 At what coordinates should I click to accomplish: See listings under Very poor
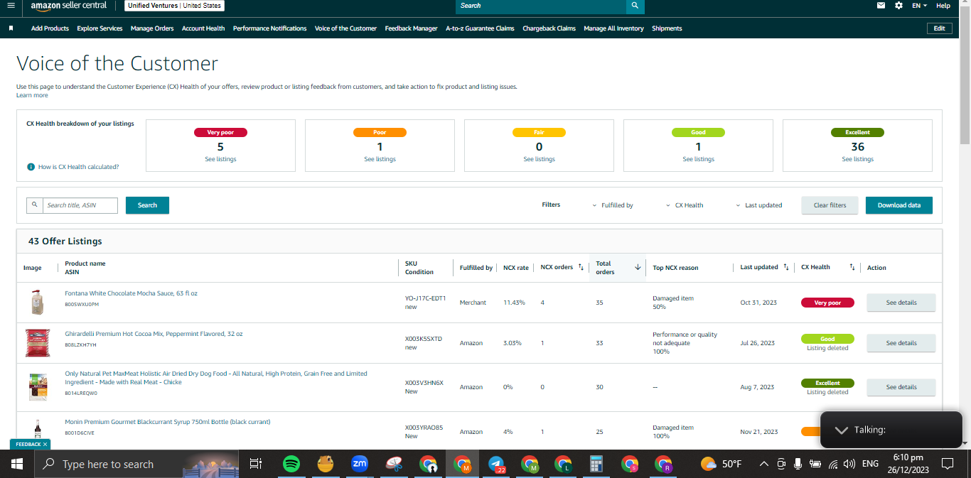pyautogui.click(x=220, y=159)
